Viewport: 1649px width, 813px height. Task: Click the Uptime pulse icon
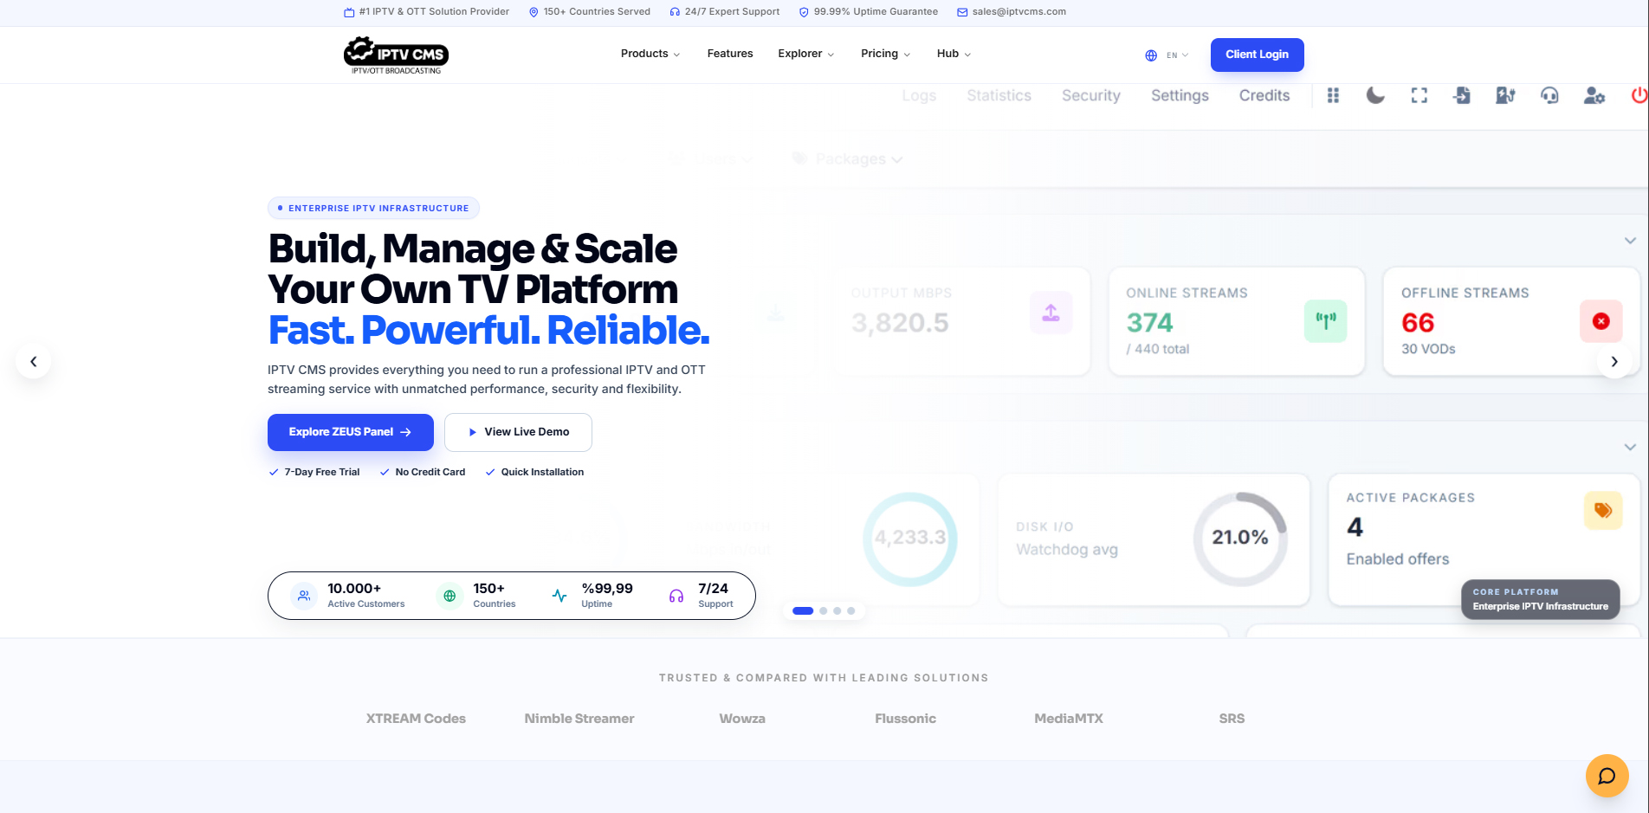pyautogui.click(x=559, y=596)
